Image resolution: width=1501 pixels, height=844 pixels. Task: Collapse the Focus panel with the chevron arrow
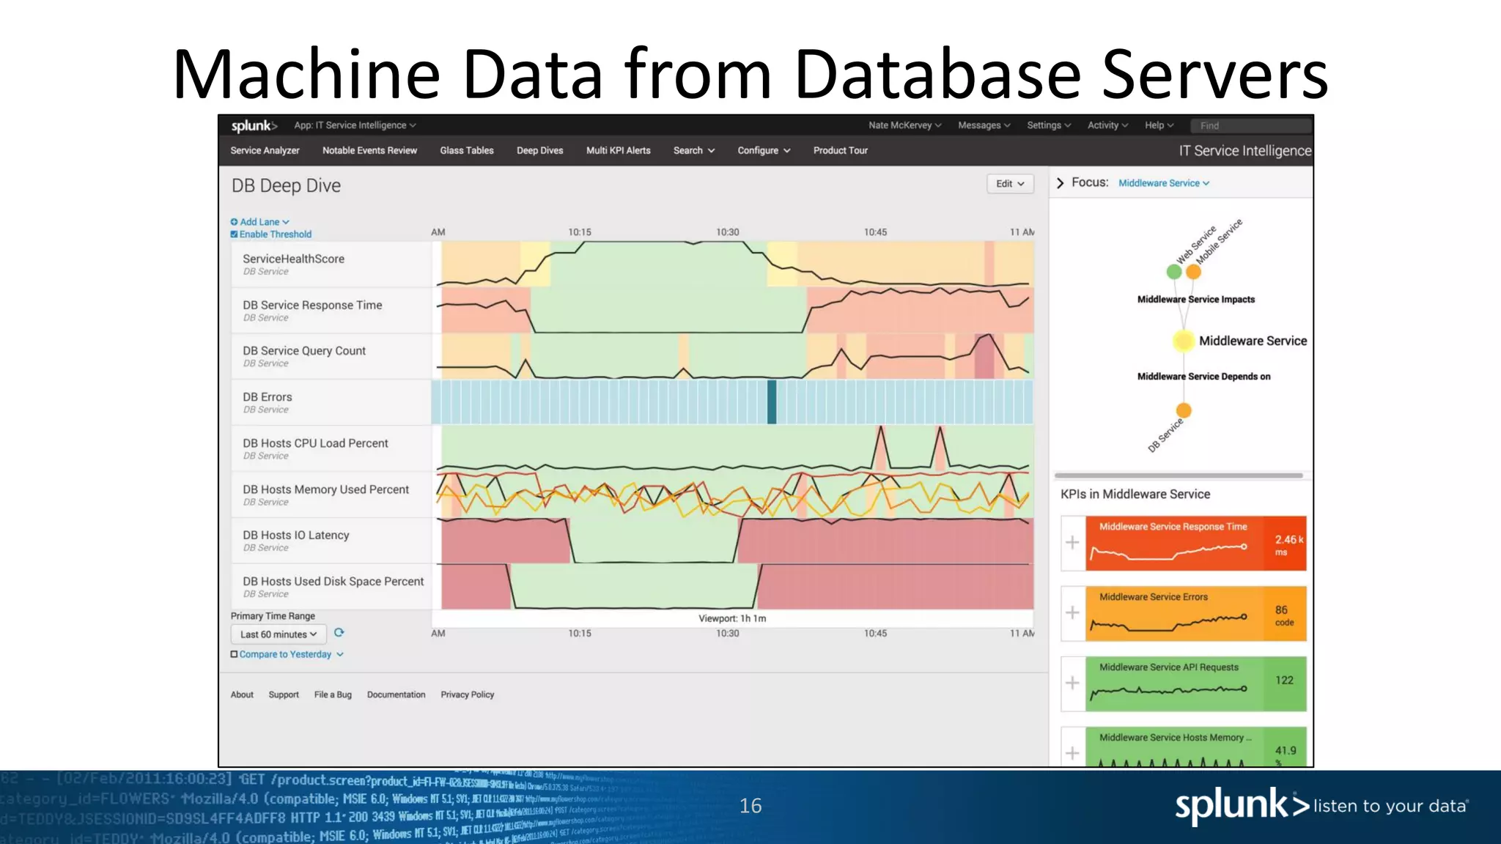click(1060, 183)
